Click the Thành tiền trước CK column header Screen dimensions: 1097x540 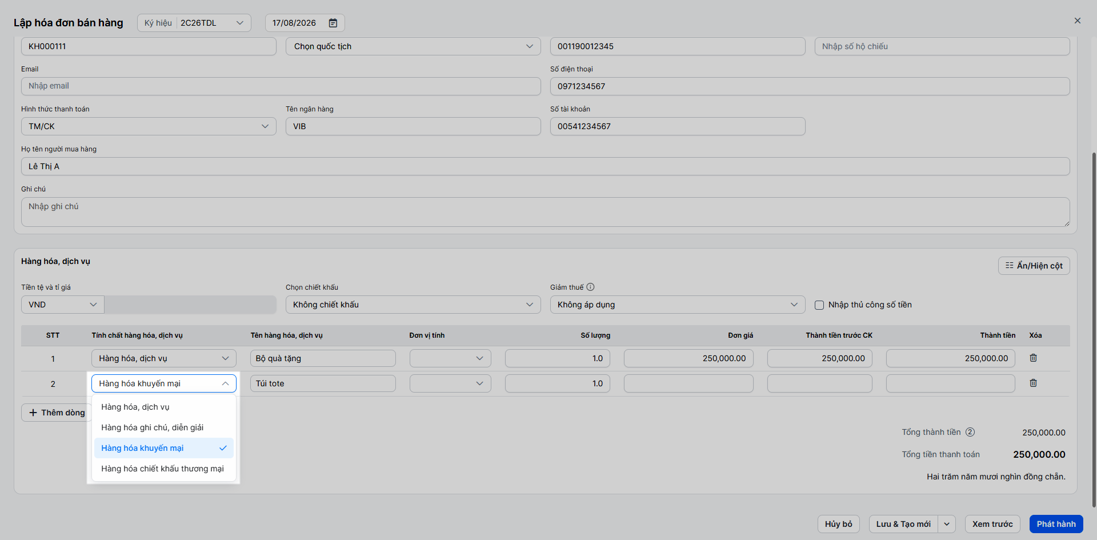[x=839, y=335]
